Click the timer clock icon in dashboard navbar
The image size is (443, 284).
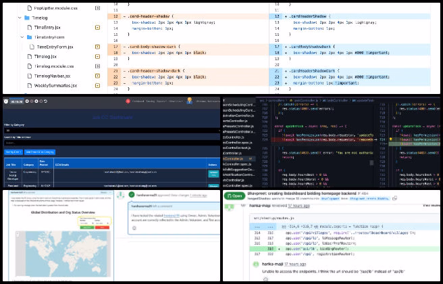[6, 101]
